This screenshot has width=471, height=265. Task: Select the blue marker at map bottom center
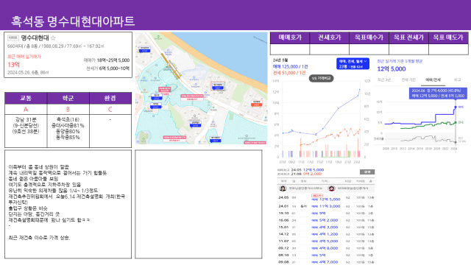(215, 139)
